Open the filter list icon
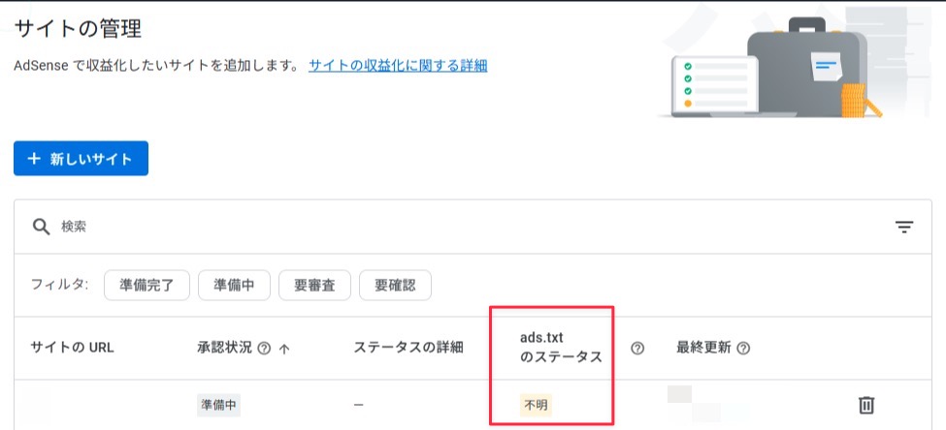Viewport: 946px width, 430px height. tap(903, 227)
